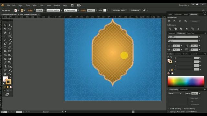Set toolbox paint mode to Color
The width and height of the screenshot is (207, 116).
[x=5, y=87]
